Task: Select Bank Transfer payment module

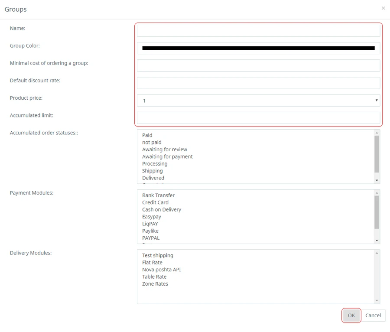Action: click(158, 195)
